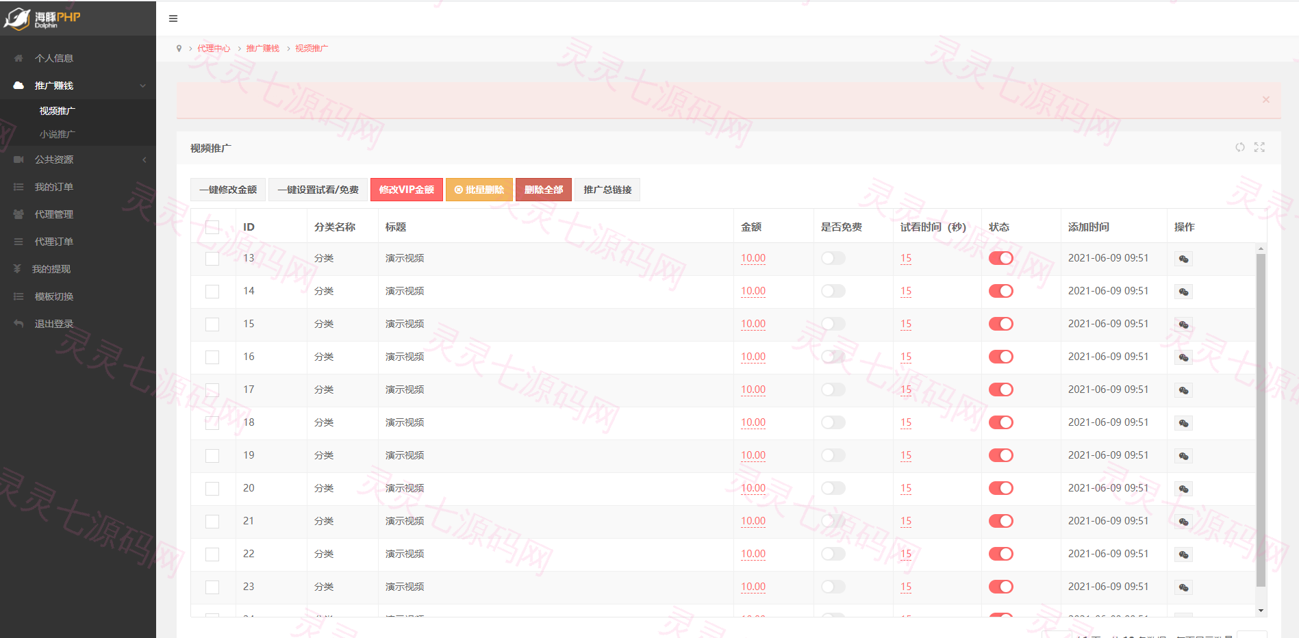Click the red 修改VIP金额 button

(x=407, y=190)
